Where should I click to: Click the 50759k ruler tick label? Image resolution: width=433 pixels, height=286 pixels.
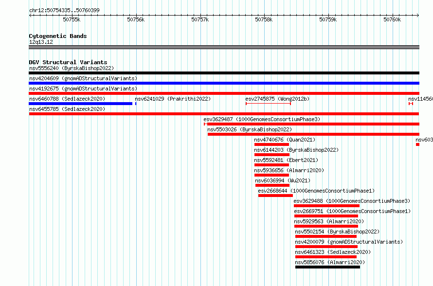[x=328, y=19]
